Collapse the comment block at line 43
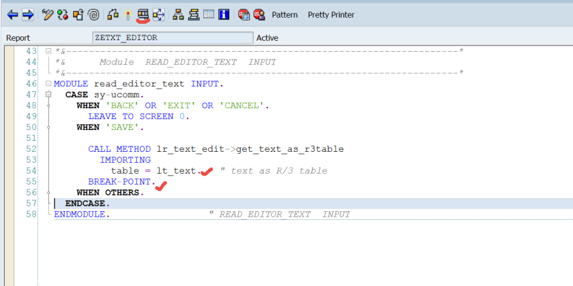Screen dimensions: 573x286 click(48, 52)
